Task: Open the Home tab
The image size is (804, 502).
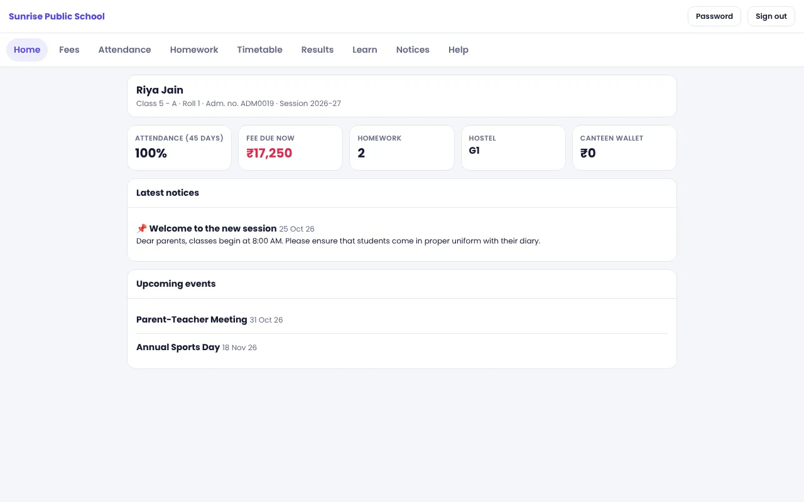Action: [27, 50]
